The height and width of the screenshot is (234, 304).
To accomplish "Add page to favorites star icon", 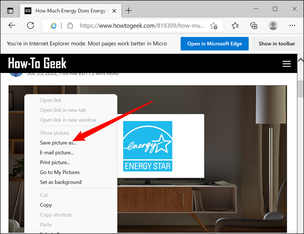I will (x=214, y=26).
